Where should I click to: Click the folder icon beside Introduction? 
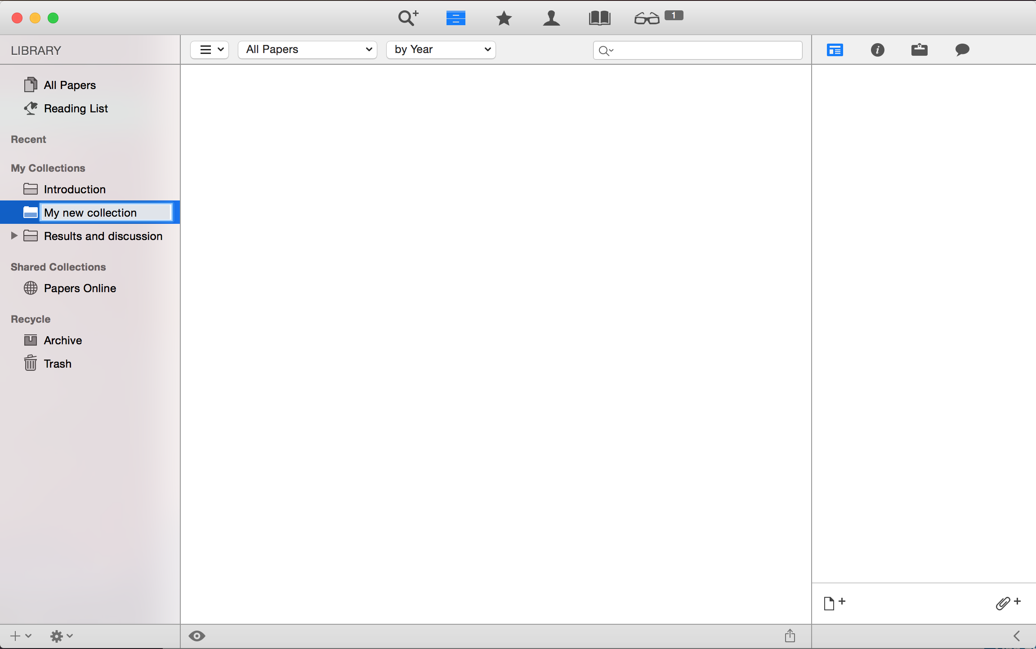point(31,189)
